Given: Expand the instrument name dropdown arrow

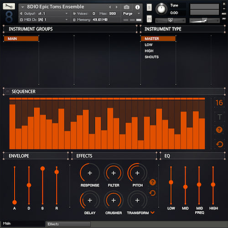Looking at the screenshot, I should 23,7.
